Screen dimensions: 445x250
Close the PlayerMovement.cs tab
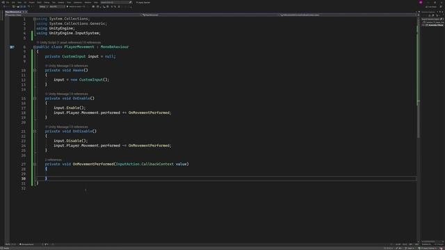(x=26, y=12)
